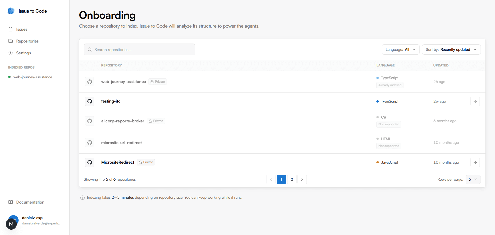Click Not supported badge under HTML
The width and height of the screenshot is (495, 235).
tap(389, 146)
